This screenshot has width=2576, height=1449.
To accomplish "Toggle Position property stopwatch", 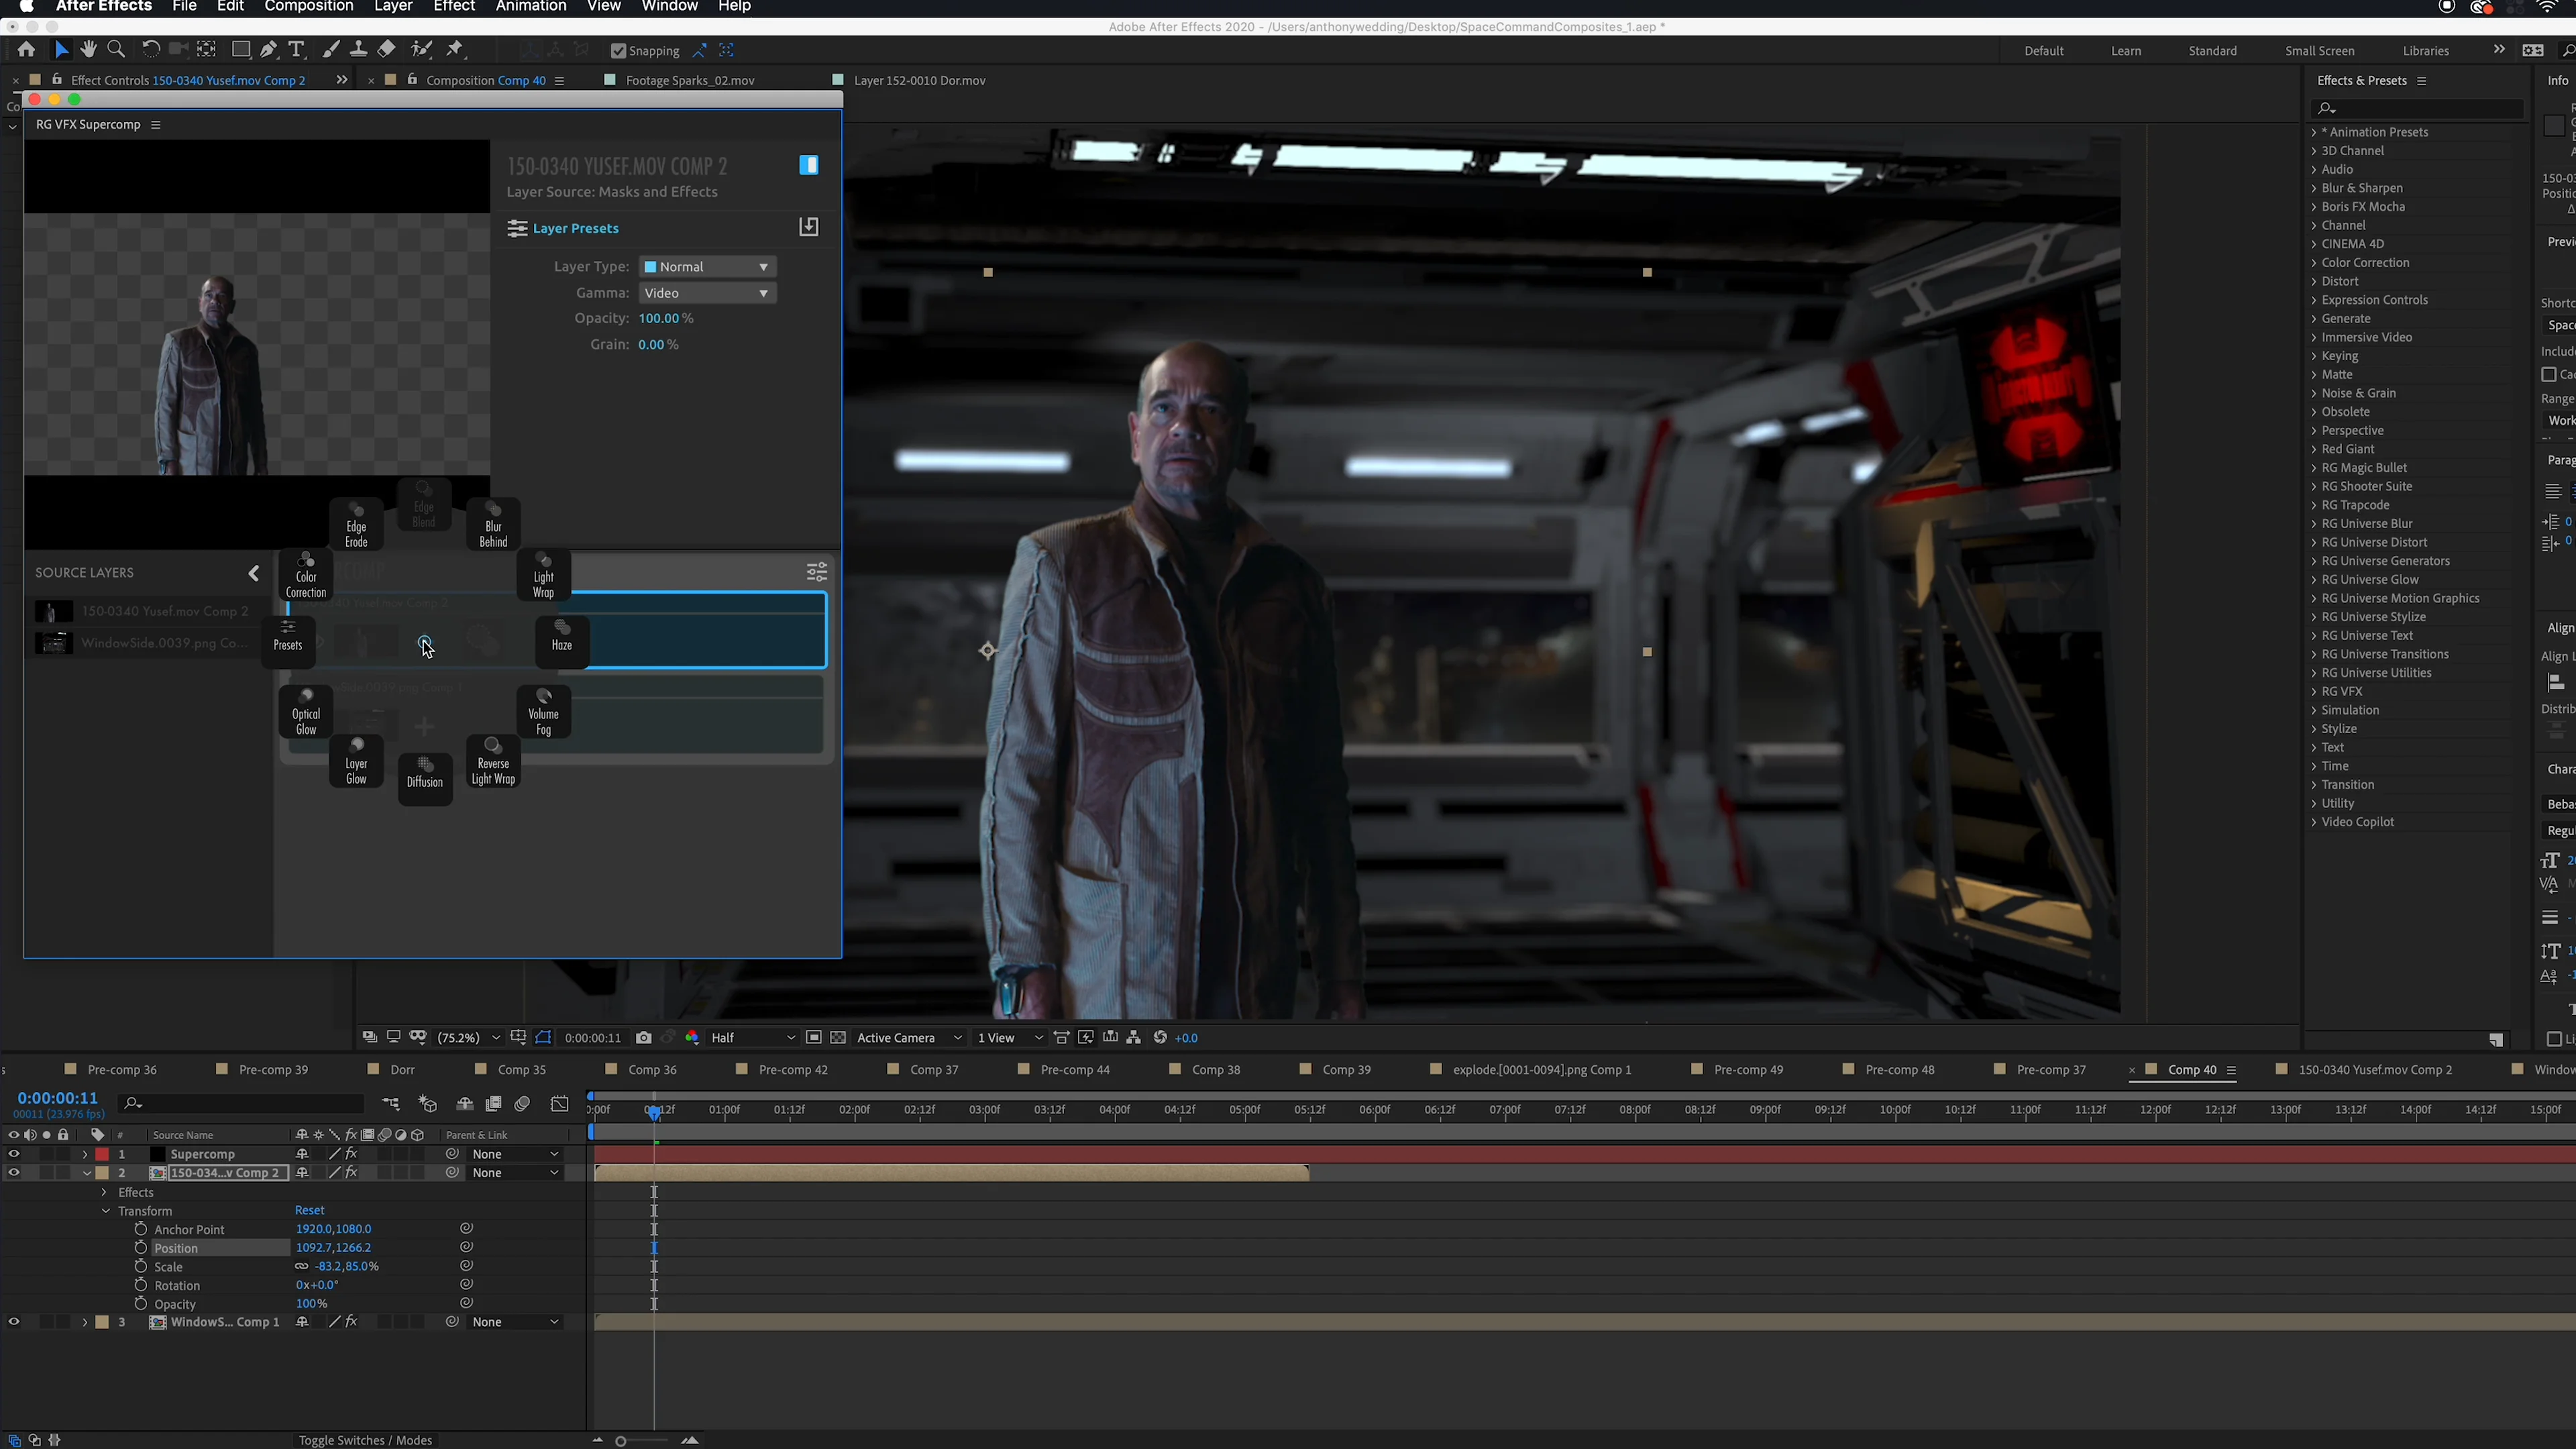I will [x=141, y=1248].
